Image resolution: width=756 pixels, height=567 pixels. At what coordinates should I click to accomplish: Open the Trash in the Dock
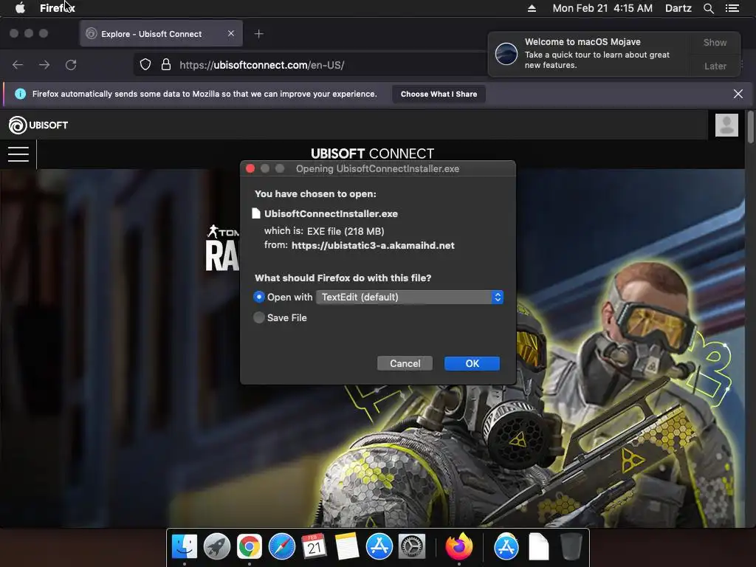click(x=571, y=546)
